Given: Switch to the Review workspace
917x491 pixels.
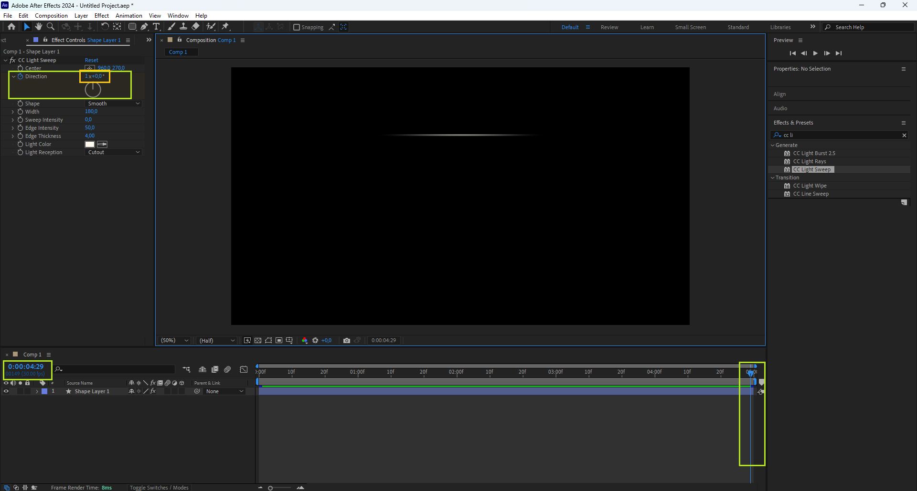Looking at the screenshot, I should (x=609, y=27).
